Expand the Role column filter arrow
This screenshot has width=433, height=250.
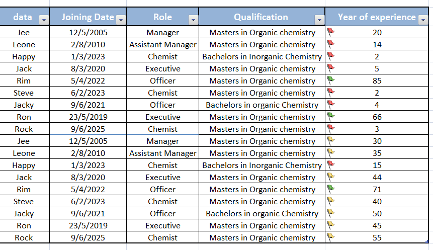point(193,20)
